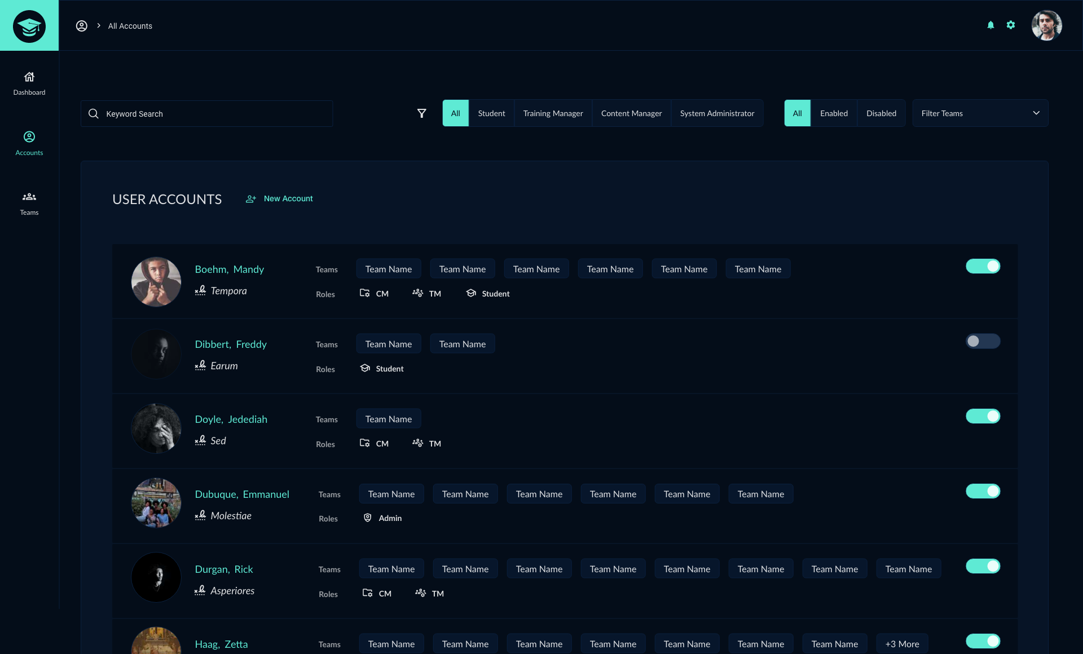Screen dimensions: 1083x654
Task: Toggle Haag, Zetta's account switch
Action: pyautogui.click(x=983, y=641)
